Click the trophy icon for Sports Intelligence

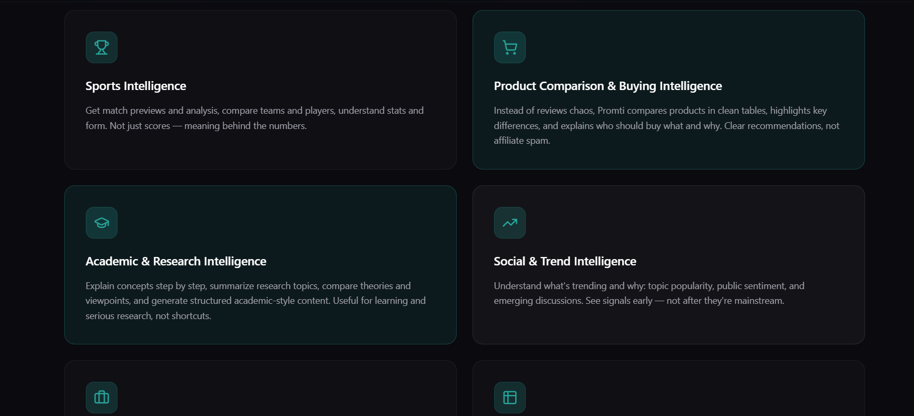102,47
